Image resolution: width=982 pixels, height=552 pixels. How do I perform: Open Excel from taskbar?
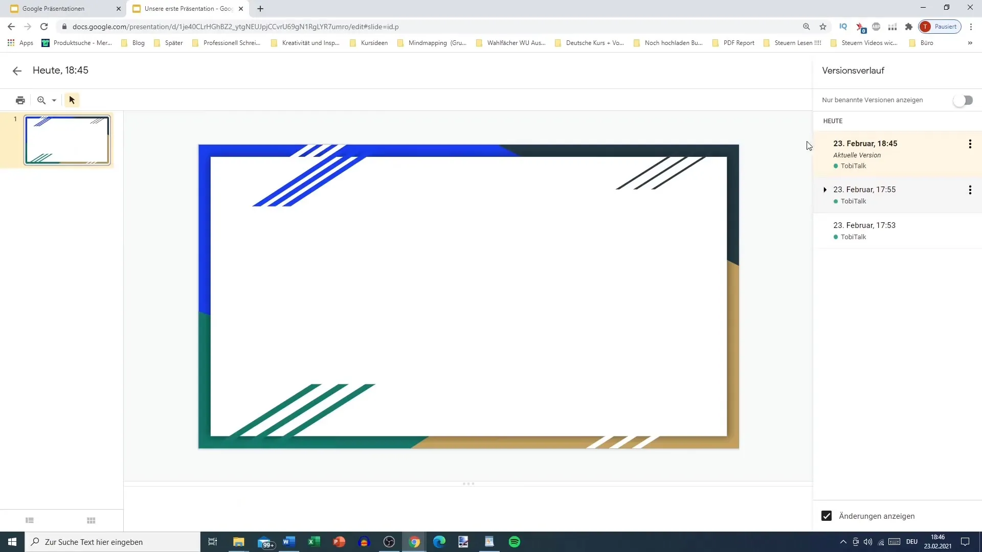[314, 542]
